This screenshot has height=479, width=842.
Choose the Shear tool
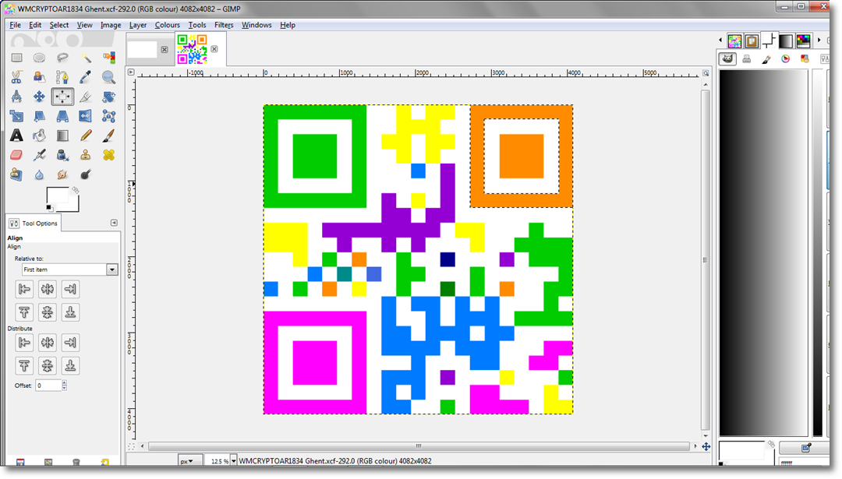tap(39, 116)
